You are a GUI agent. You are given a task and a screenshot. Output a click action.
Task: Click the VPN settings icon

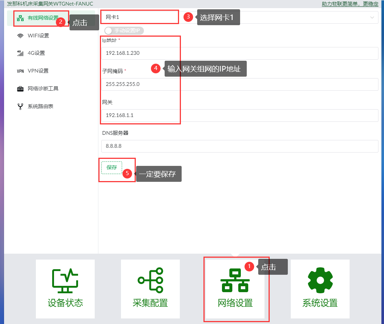click(x=20, y=71)
